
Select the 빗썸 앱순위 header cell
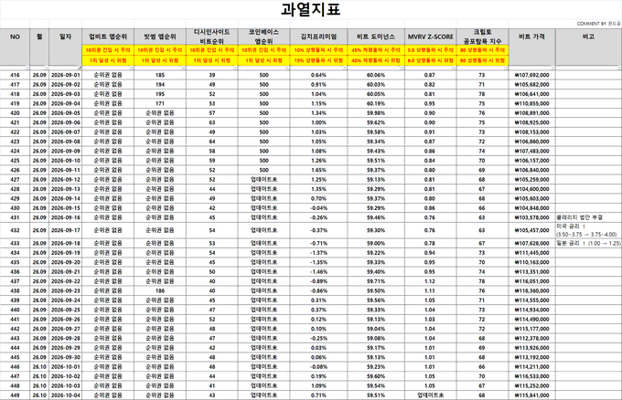point(160,37)
